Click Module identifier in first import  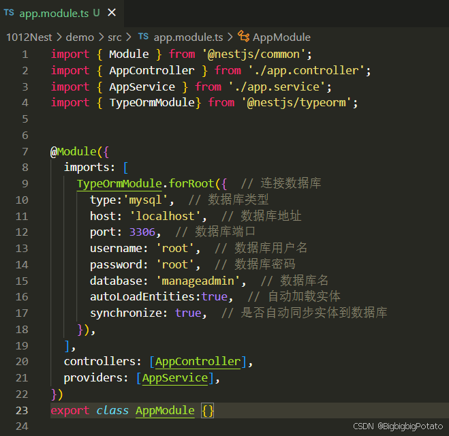(x=129, y=54)
